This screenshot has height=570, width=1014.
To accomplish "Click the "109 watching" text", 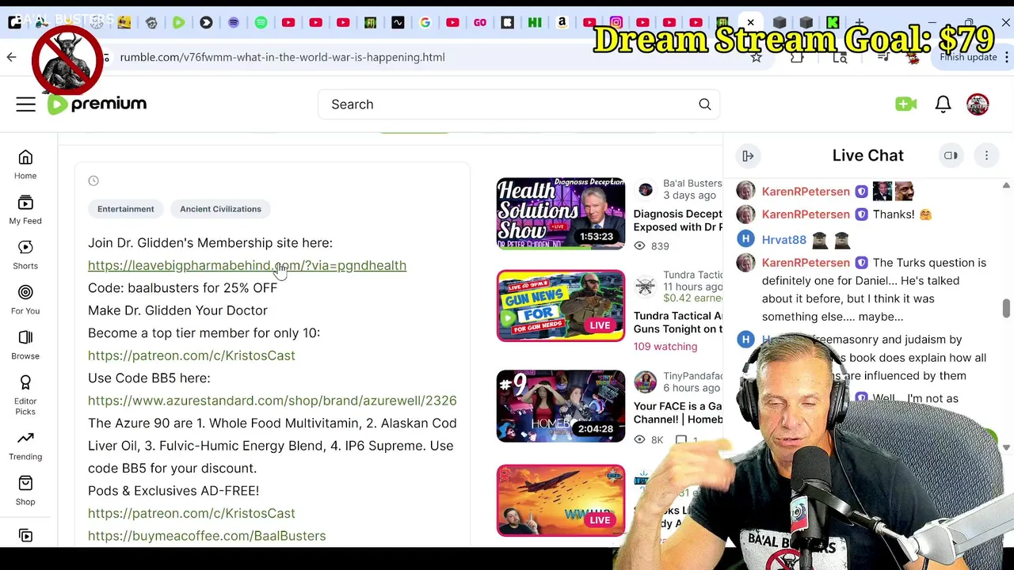I will [665, 347].
